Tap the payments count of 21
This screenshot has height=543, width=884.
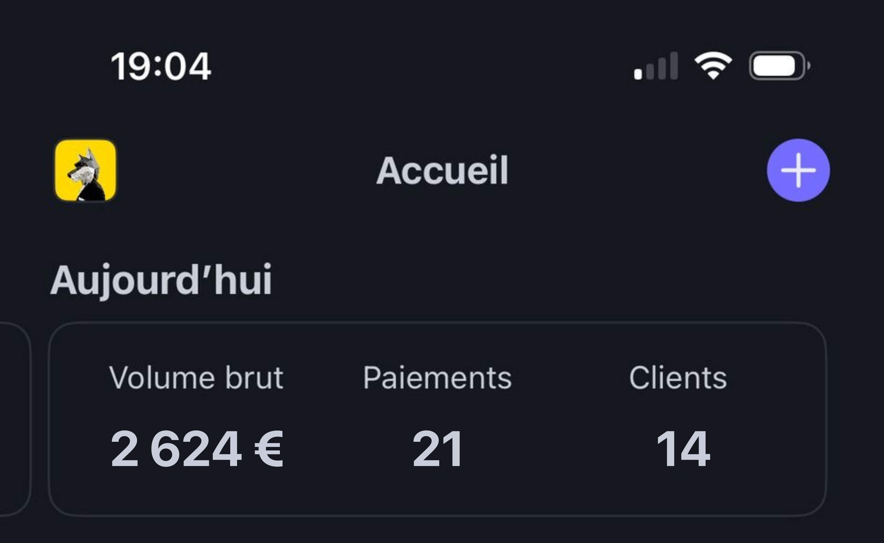[438, 449]
